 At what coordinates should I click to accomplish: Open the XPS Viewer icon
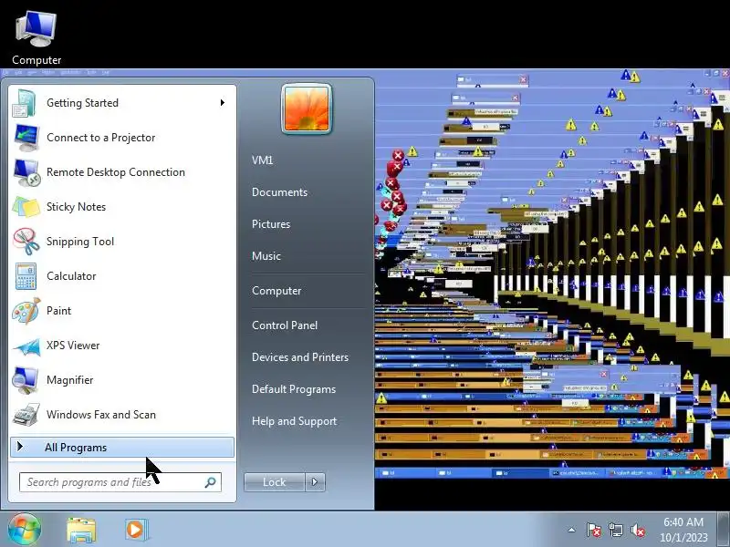(x=26, y=346)
